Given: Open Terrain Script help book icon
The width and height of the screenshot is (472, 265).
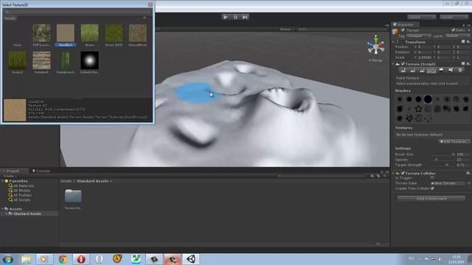Looking at the screenshot, I should click(463, 64).
